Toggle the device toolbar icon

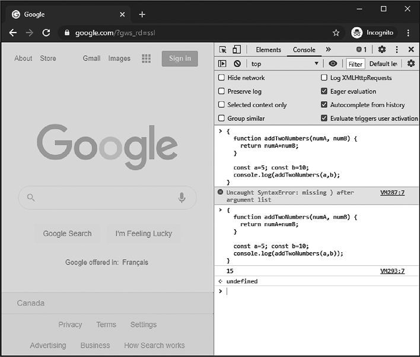(x=237, y=50)
